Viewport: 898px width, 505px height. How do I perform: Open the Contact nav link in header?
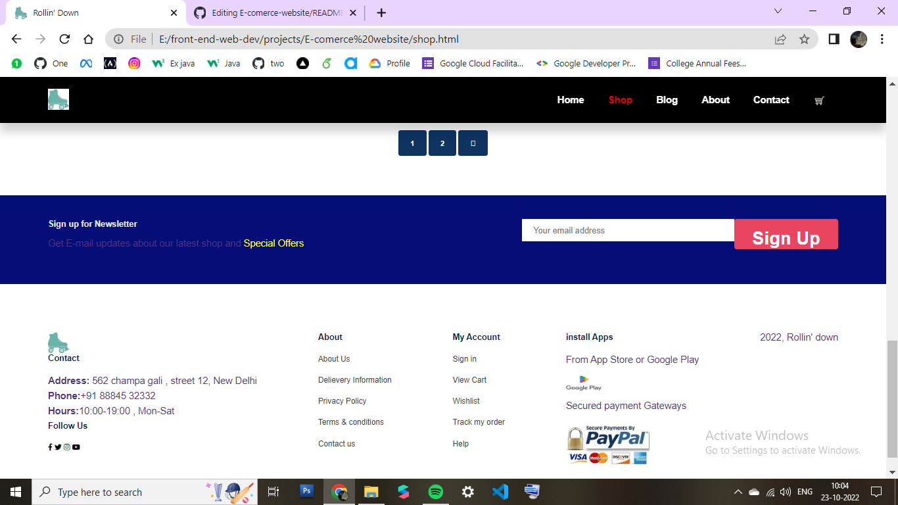tap(771, 100)
